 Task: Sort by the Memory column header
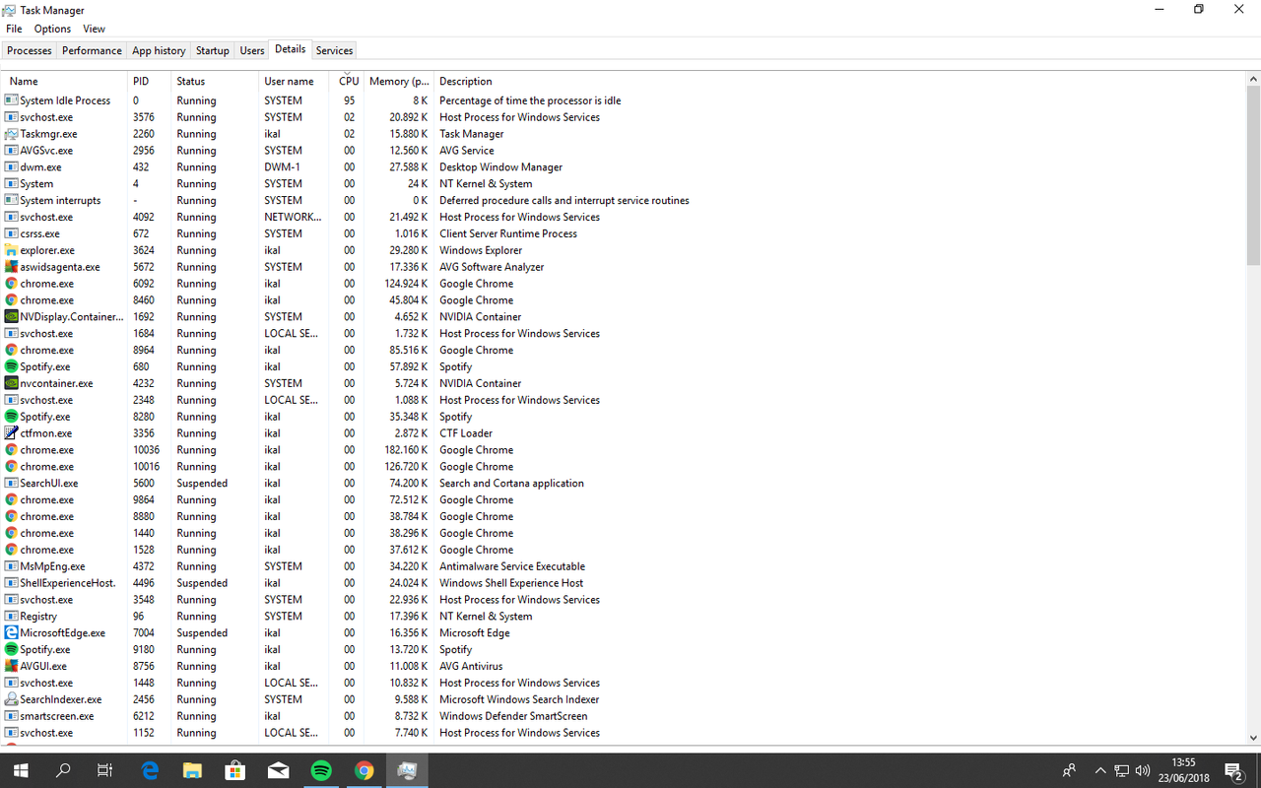pyautogui.click(x=399, y=81)
